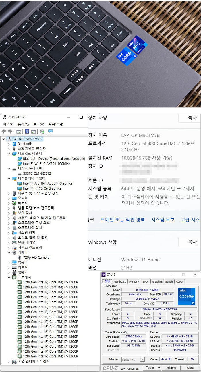This screenshot has height=373, width=201.
Task: Click the 배터리 category icon
Action: (x=14, y=203)
